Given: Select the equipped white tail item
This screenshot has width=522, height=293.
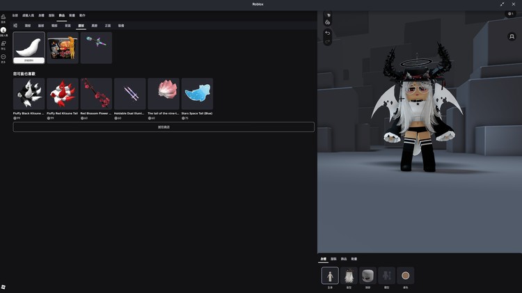Looking at the screenshot, I should click(x=29, y=45).
